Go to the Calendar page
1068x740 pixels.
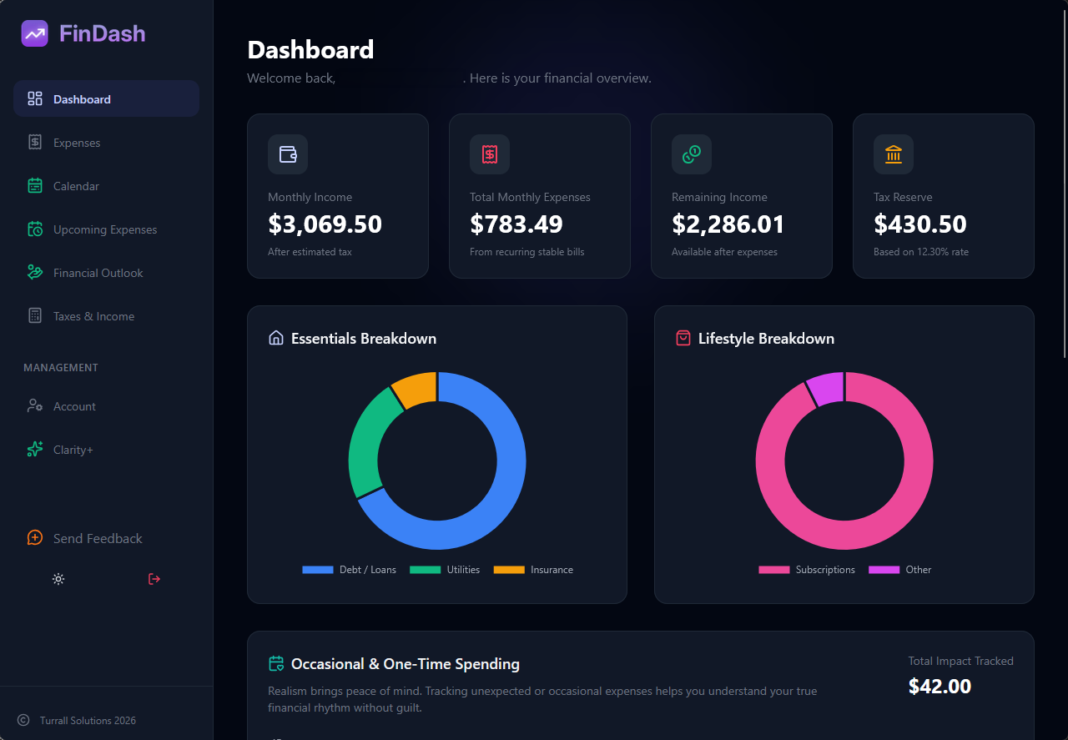pos(106,185)
